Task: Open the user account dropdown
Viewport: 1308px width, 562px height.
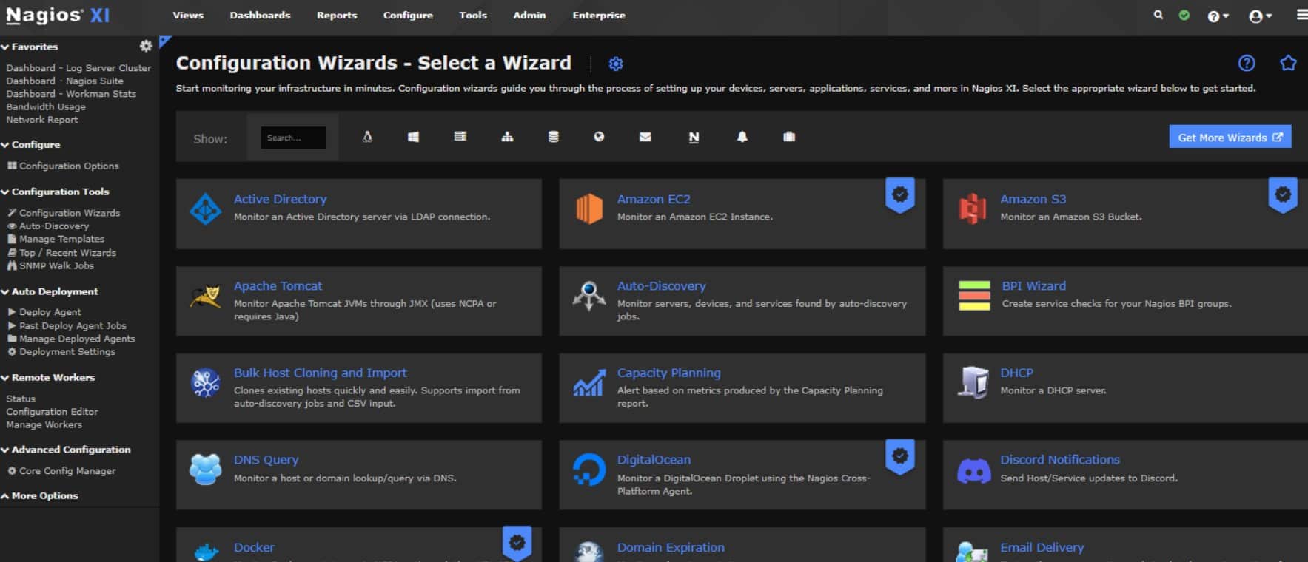Action: coord(1260,16)
